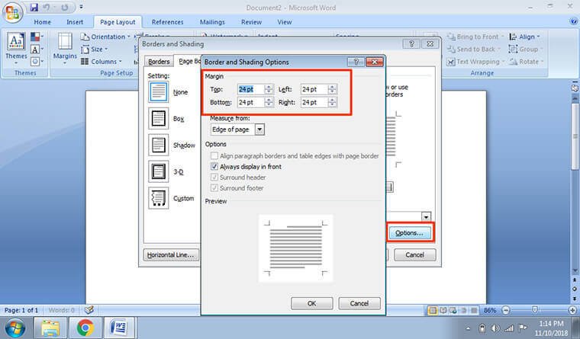Click OK in Border and Shading Options
This screenshot has width=580, height=339.
tap(312, 303)
